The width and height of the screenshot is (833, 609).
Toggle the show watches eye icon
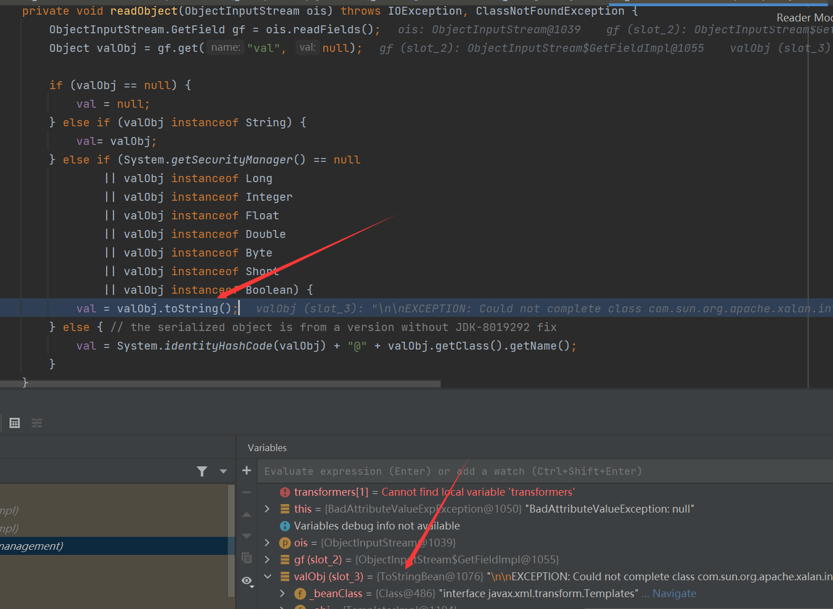click(x=247, y=581)
